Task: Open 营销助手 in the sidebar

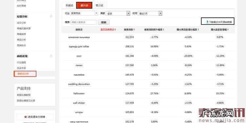Action: tap(22, 45)
